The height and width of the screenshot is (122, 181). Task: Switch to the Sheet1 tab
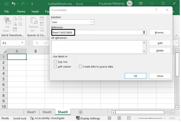pyautogui.click(x=31, y=112)
